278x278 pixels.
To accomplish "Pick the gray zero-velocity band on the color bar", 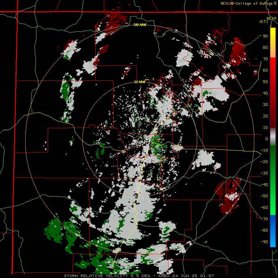I will [x=273, y=137].
